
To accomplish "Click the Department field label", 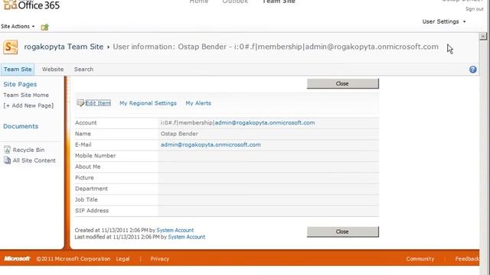I will 91,189.
